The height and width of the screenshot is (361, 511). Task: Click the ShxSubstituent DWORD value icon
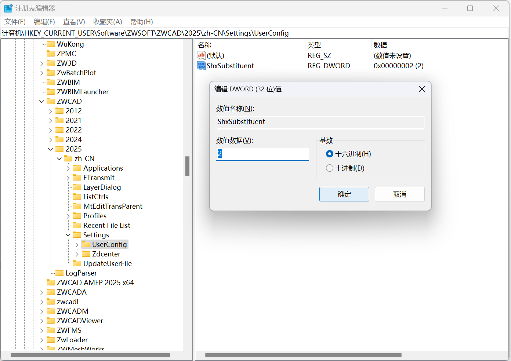click(x=202, y=66)
